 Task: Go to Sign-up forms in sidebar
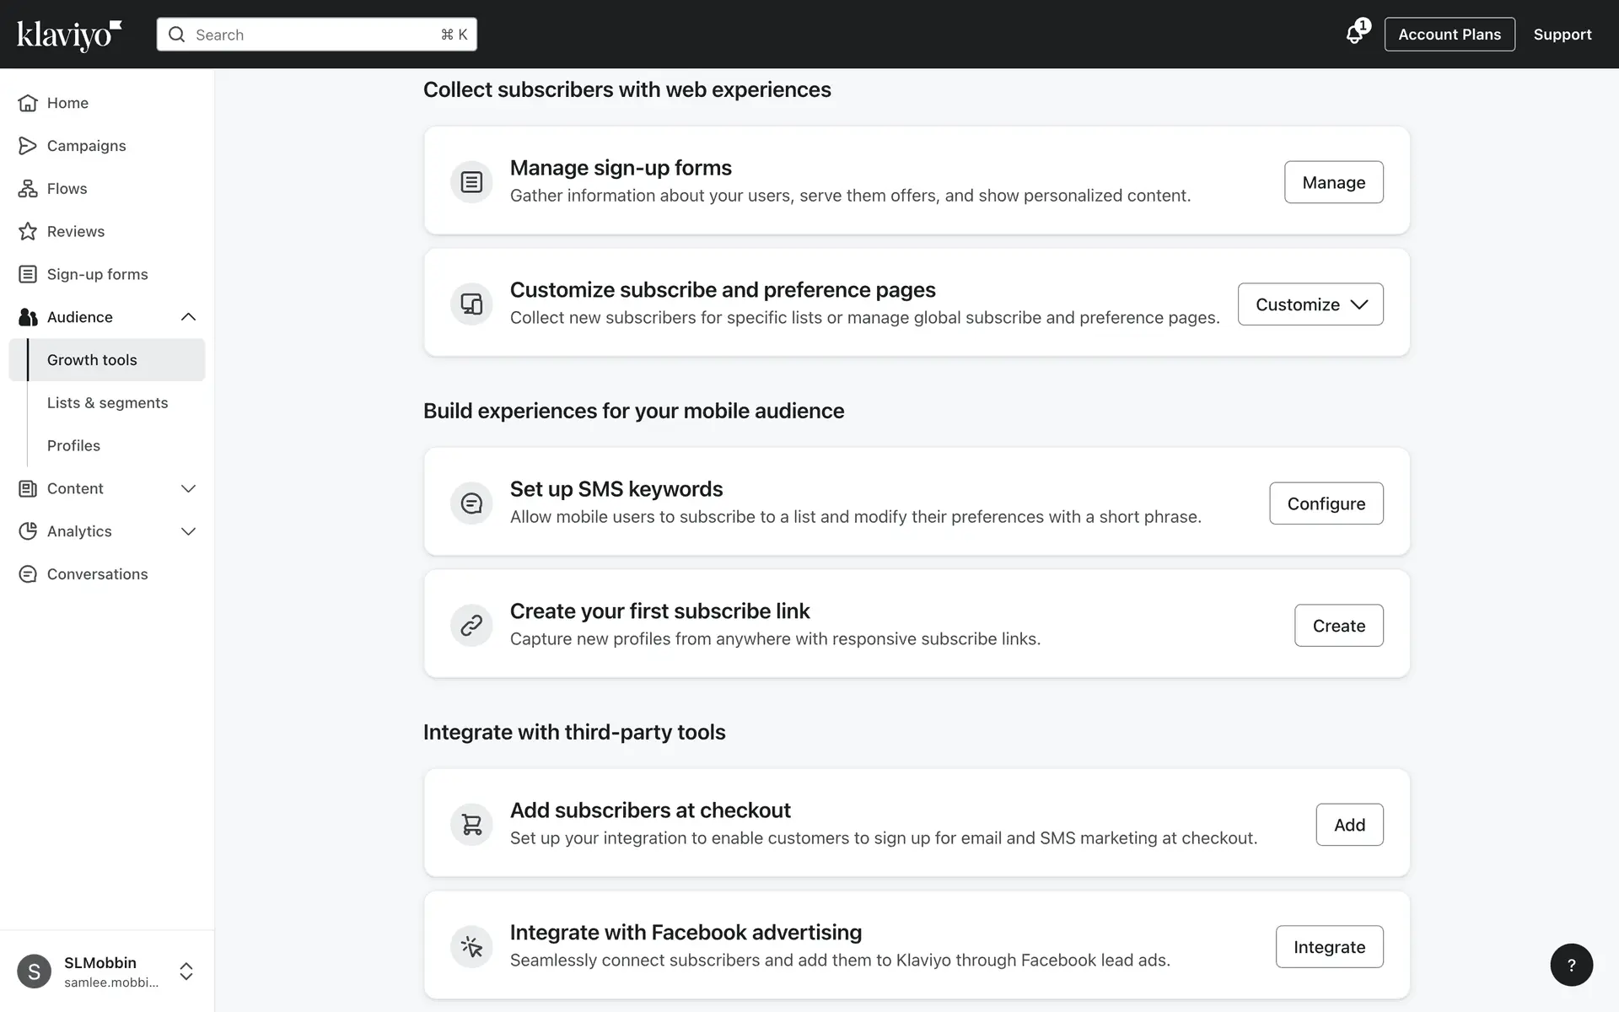(97, 274)
